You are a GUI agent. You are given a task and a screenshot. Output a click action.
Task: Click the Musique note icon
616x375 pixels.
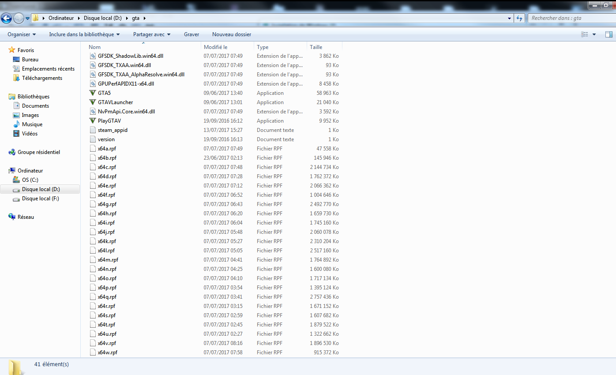[x=16, y=124]
